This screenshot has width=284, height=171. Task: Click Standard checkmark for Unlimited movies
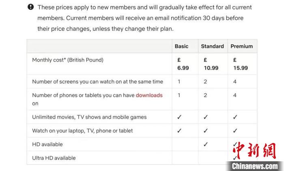pyautogui.click(x=205, y=117)
